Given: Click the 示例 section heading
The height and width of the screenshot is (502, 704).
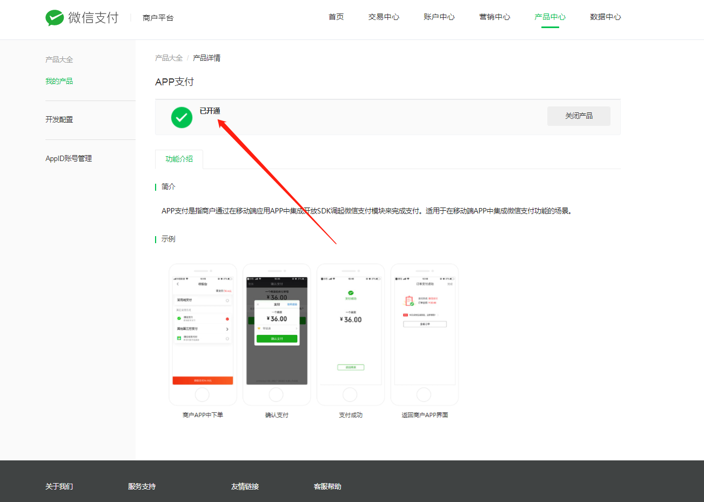Looking at the screenshot, I should (x=168, y=239).
